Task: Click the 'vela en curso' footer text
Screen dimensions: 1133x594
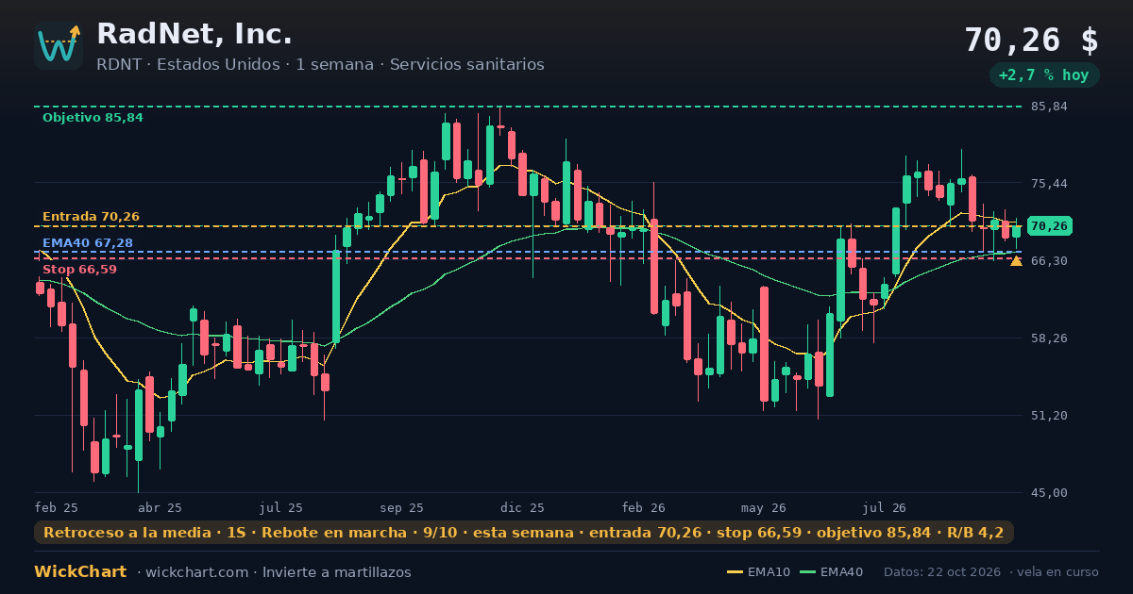Action: (x=1058, y=572)
